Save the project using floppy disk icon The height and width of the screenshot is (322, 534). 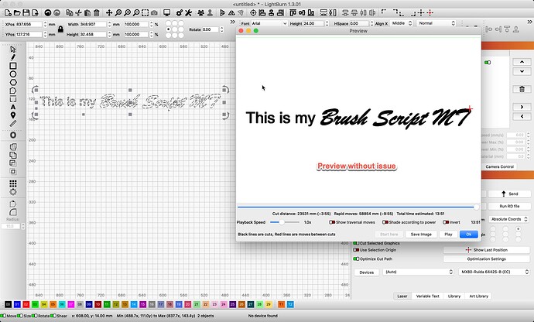[x=26, y=13]
